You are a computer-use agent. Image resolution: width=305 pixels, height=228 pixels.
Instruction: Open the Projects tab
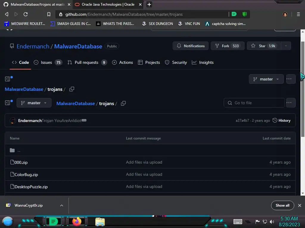pos(149,62)
